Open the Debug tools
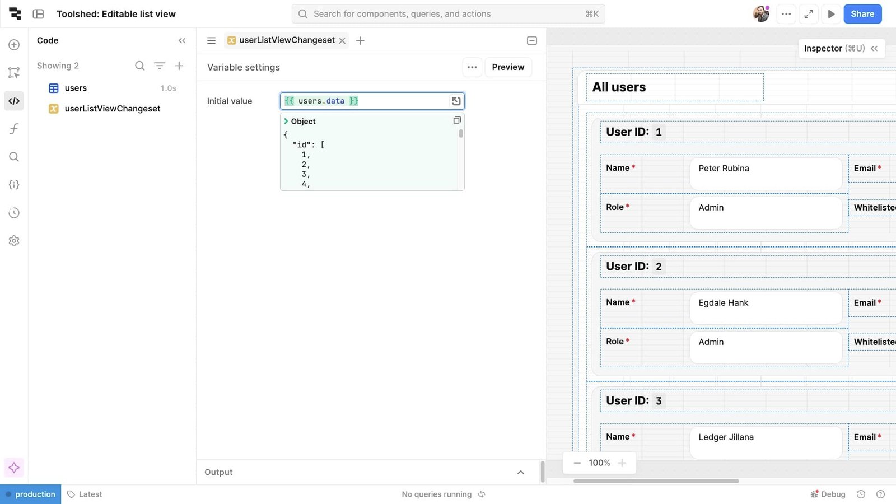 pos(828,494)
